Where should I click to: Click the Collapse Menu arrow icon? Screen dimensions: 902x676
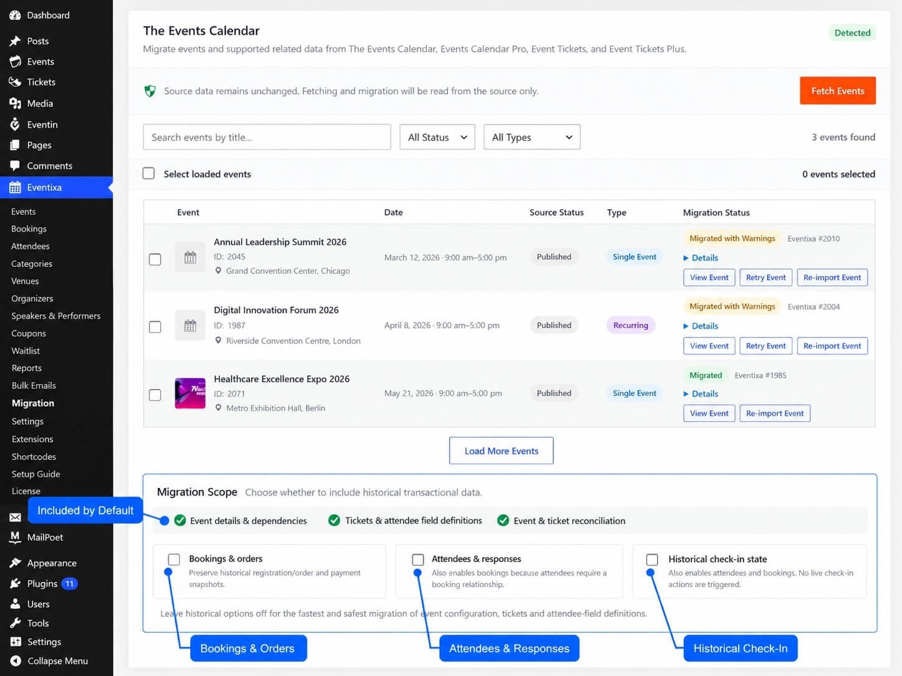click(x=16, y=661)
